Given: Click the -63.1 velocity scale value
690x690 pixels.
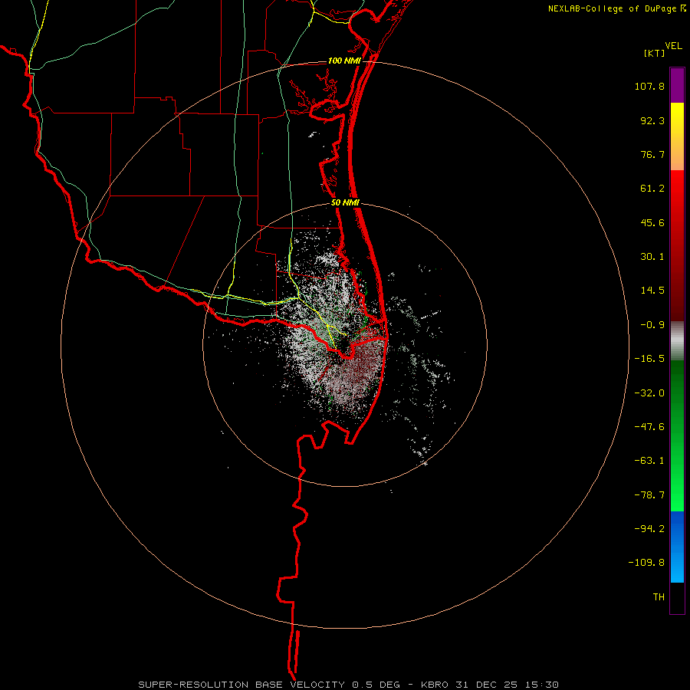Looking at the screenshot, I should coord(649,461).
